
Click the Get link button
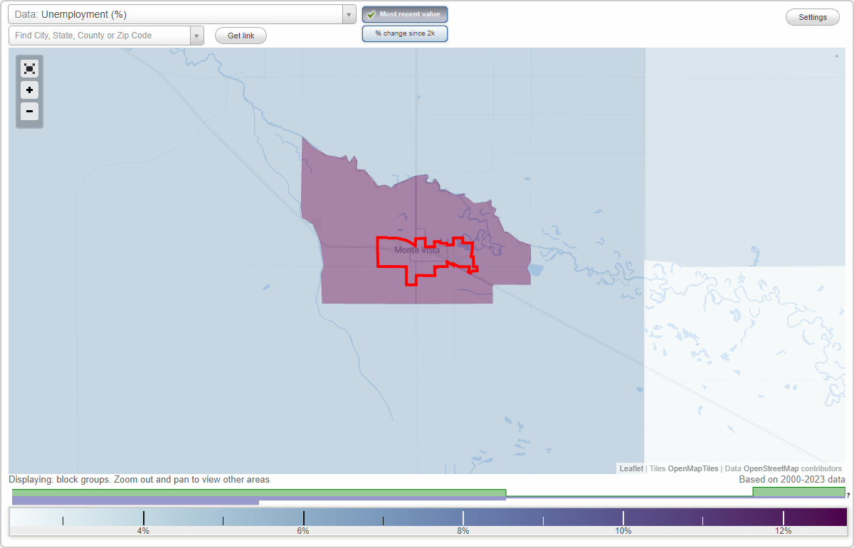coord(240,35)
